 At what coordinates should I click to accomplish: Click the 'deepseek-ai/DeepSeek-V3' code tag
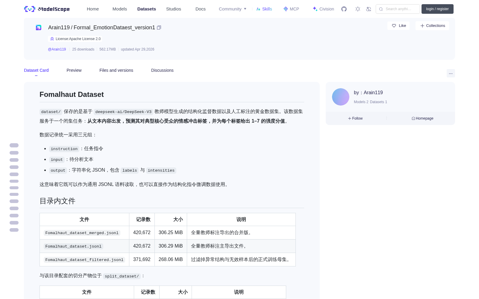pyautogui.click(x=123, y=112)
